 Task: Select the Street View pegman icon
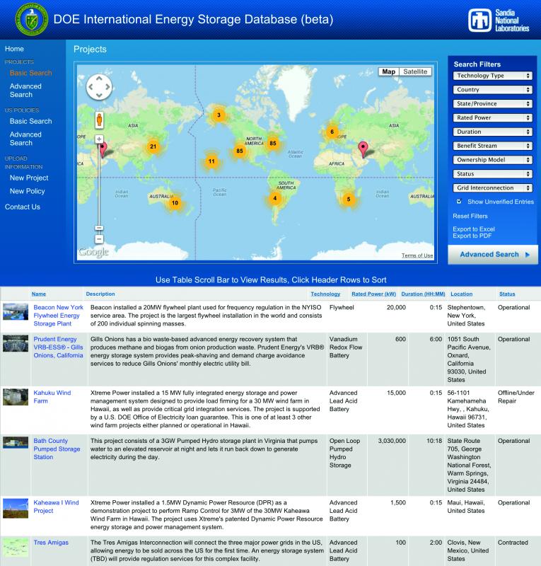coord(99,120)
